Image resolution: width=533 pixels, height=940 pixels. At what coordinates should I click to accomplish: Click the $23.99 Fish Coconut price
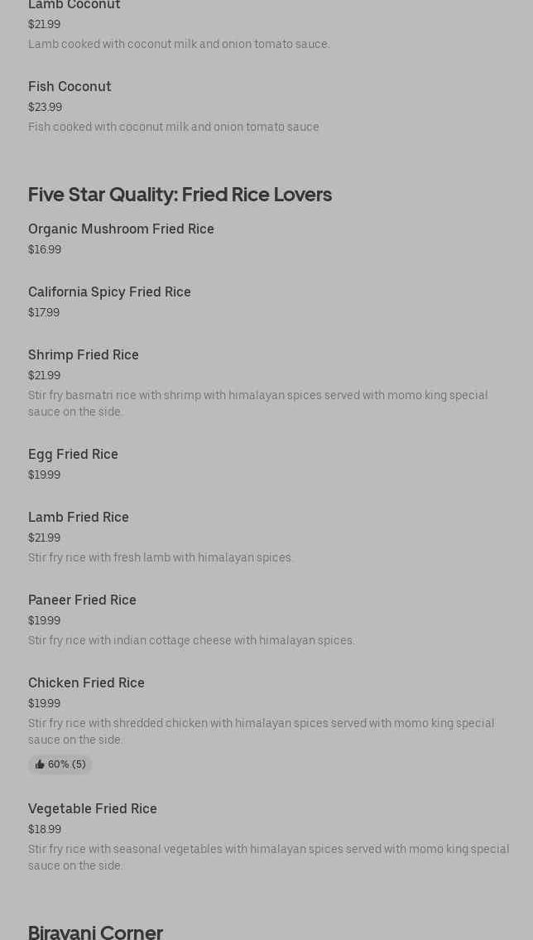[45, 108]
